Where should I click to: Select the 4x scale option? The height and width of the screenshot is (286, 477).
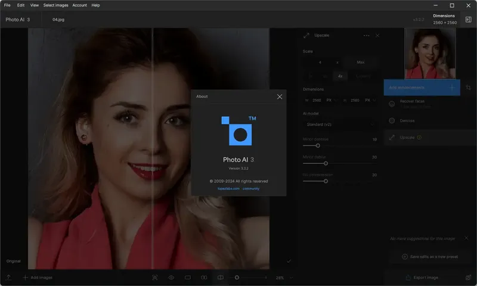pos(340,76)
